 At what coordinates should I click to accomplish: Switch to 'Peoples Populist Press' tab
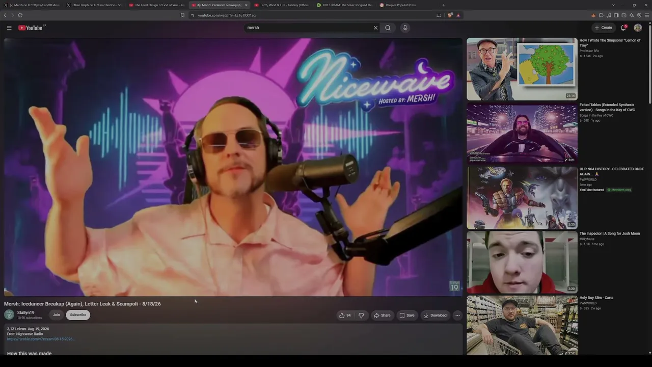coord(407,5)
